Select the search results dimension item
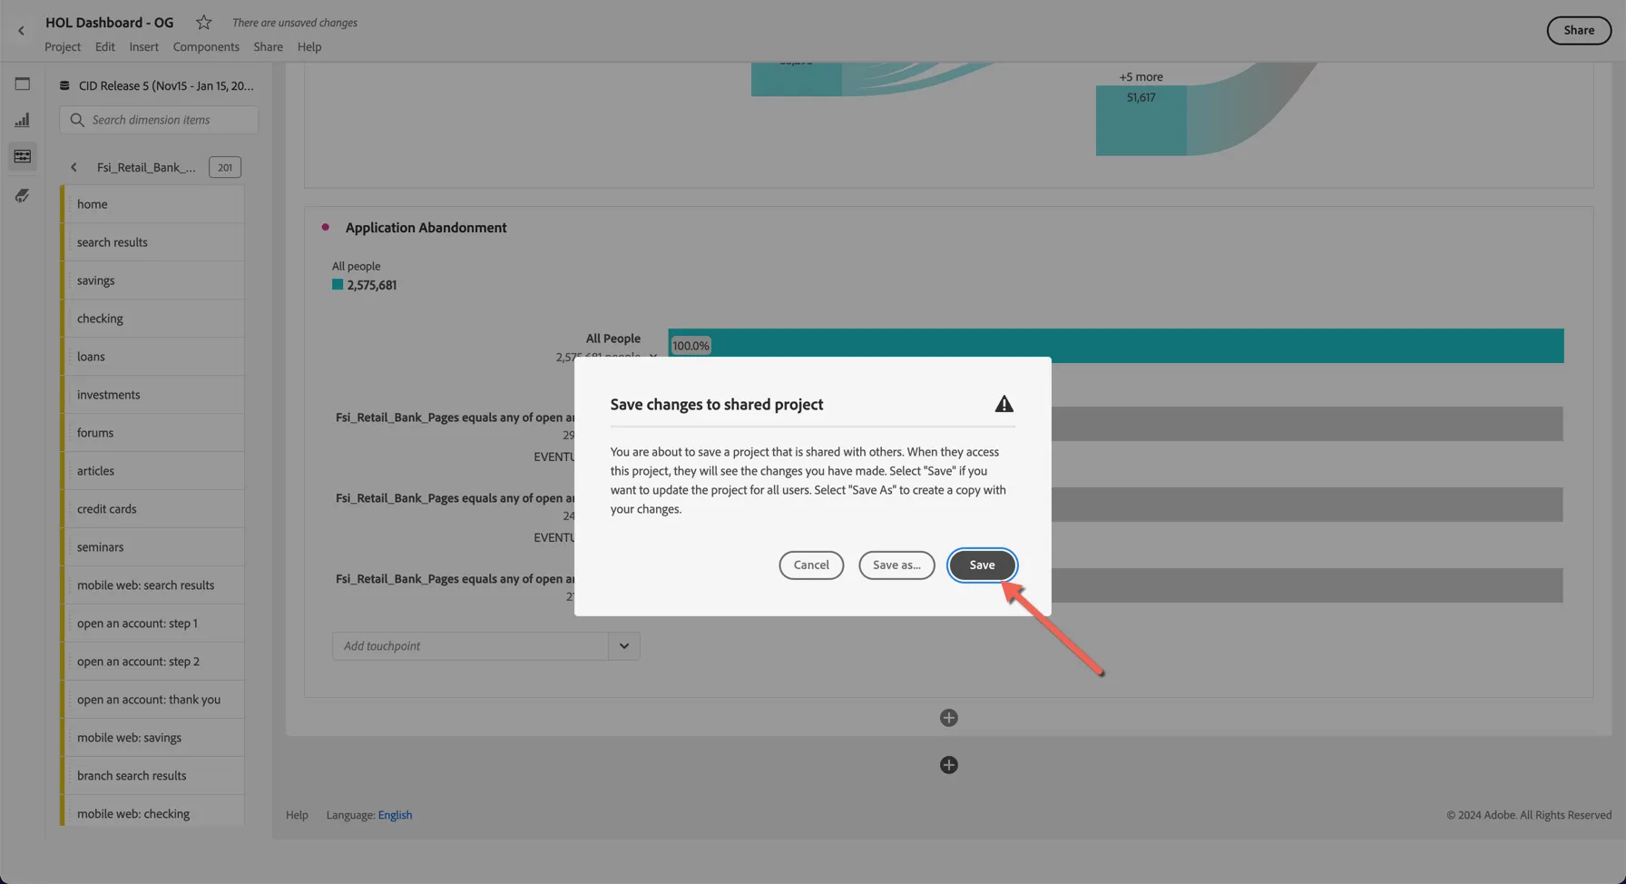 coord(152,242)
